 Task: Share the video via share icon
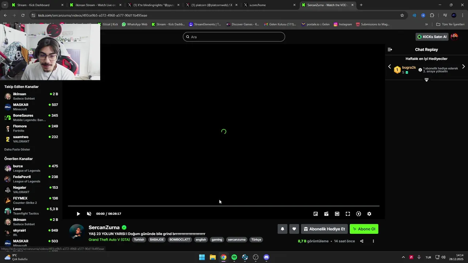pos(362,241)
